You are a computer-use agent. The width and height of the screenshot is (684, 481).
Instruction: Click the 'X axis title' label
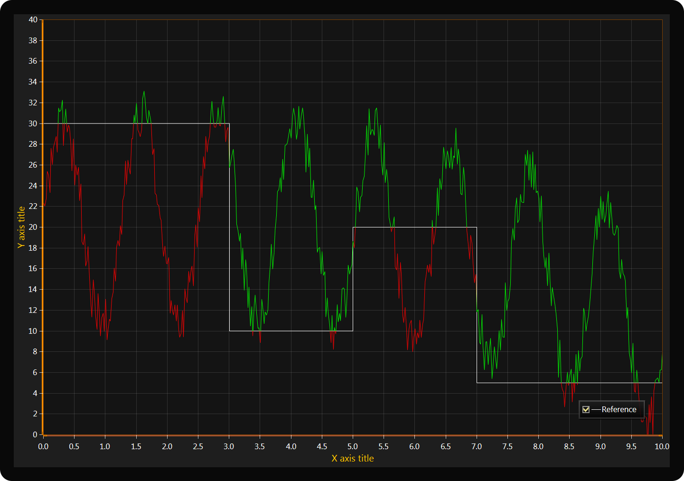[352, 458]
